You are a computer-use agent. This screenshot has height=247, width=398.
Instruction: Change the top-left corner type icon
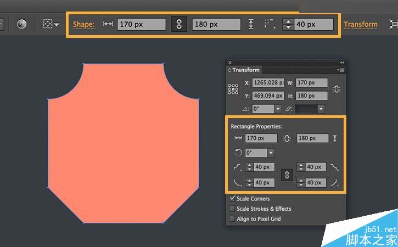tap(237, 167)
